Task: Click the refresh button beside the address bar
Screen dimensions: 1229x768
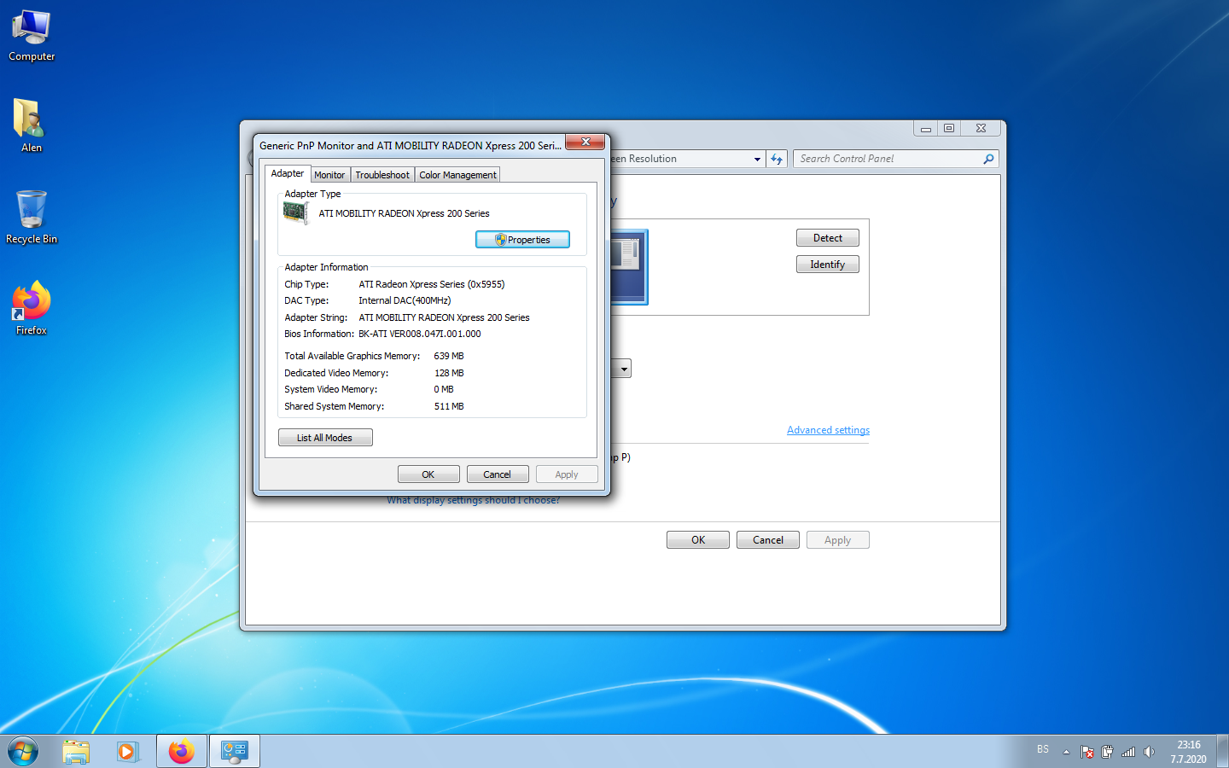Action: pyautogui.click(x=777, y=159)
